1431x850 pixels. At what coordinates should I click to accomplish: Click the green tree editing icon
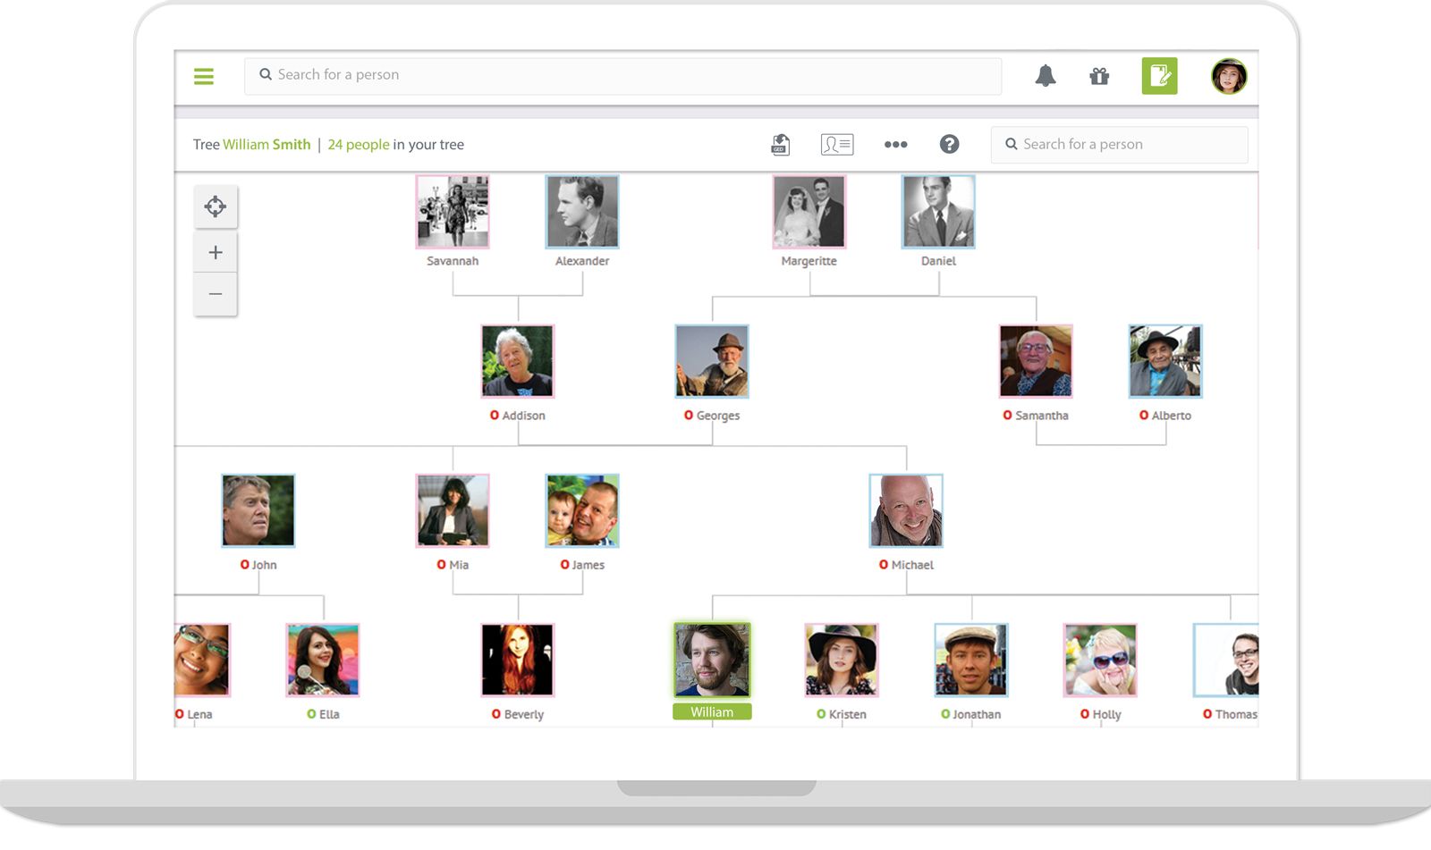[1159, 76]
